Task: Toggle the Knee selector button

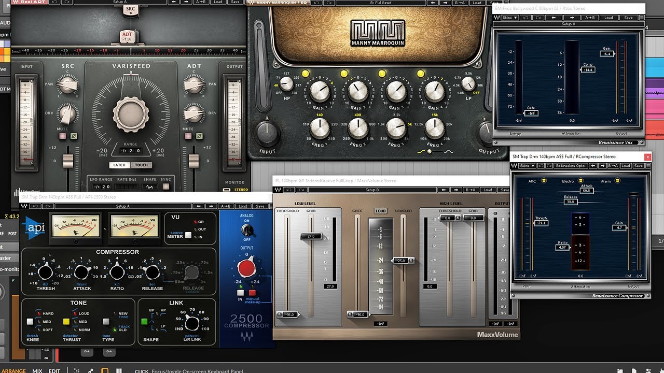Action: click(30, 321)
